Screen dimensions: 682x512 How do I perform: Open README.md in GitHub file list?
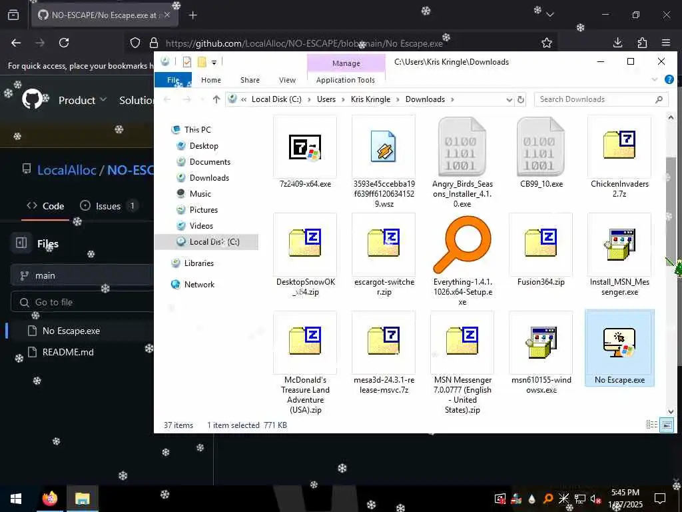coord(68,352)
